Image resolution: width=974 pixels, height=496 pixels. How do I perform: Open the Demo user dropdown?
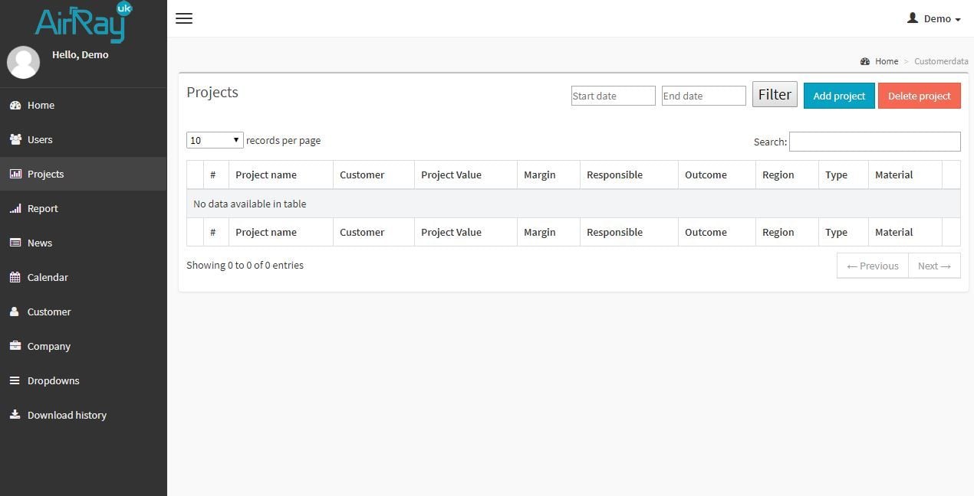[x=933, y=18]
